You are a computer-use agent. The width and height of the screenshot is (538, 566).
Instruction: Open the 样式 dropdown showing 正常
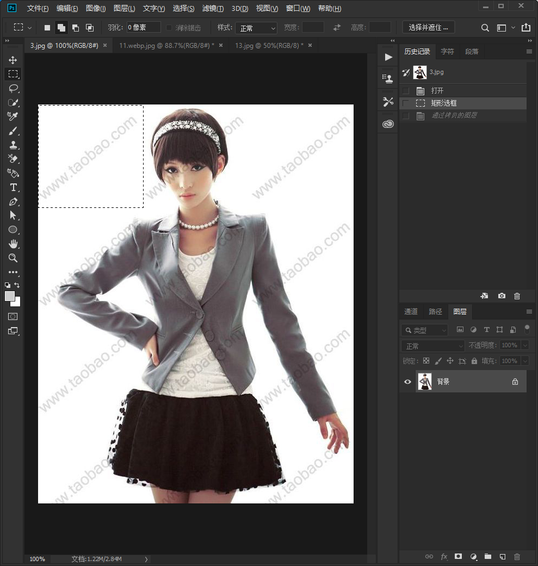pos(256,28)
